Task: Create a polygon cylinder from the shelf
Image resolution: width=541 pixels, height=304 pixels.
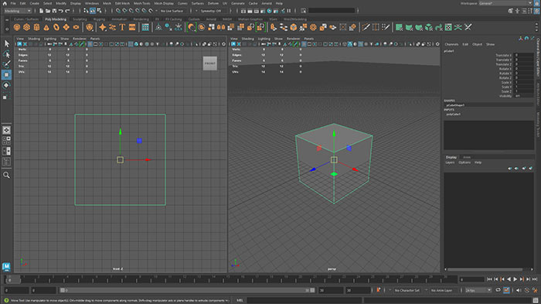Action: (x=36, y=27)
